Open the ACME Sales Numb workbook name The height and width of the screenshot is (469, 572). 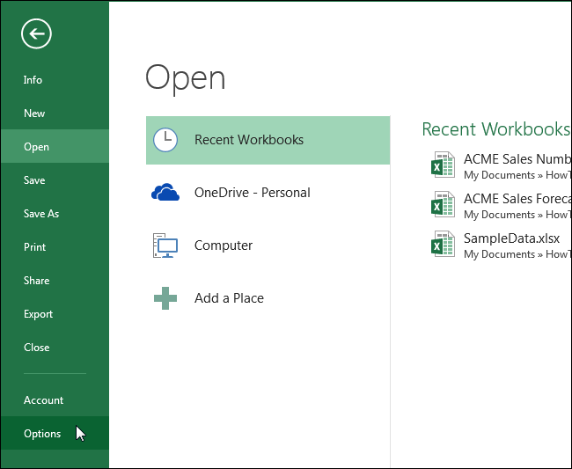(517, 159)
